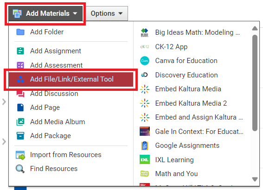Click the Add Folder blue folder icon

[x=20, y=32]
